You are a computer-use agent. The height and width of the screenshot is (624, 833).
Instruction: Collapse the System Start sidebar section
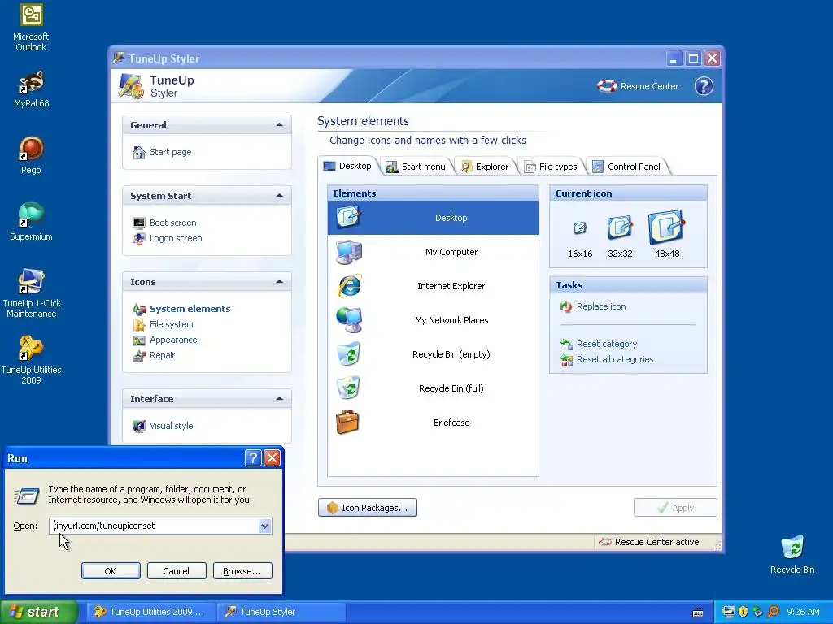pyautogui.click(x=280, y=195)
